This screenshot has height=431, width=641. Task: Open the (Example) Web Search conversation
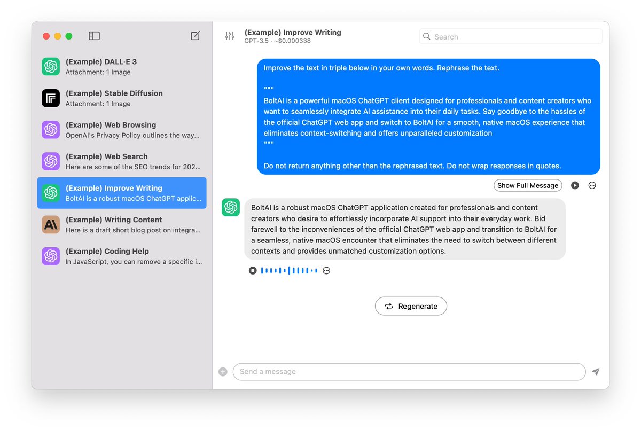coord(122,161)
